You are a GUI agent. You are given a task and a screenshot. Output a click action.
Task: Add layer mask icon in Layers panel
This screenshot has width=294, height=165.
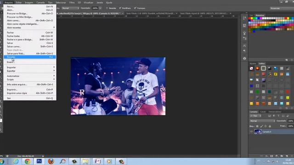click(271, 156)
